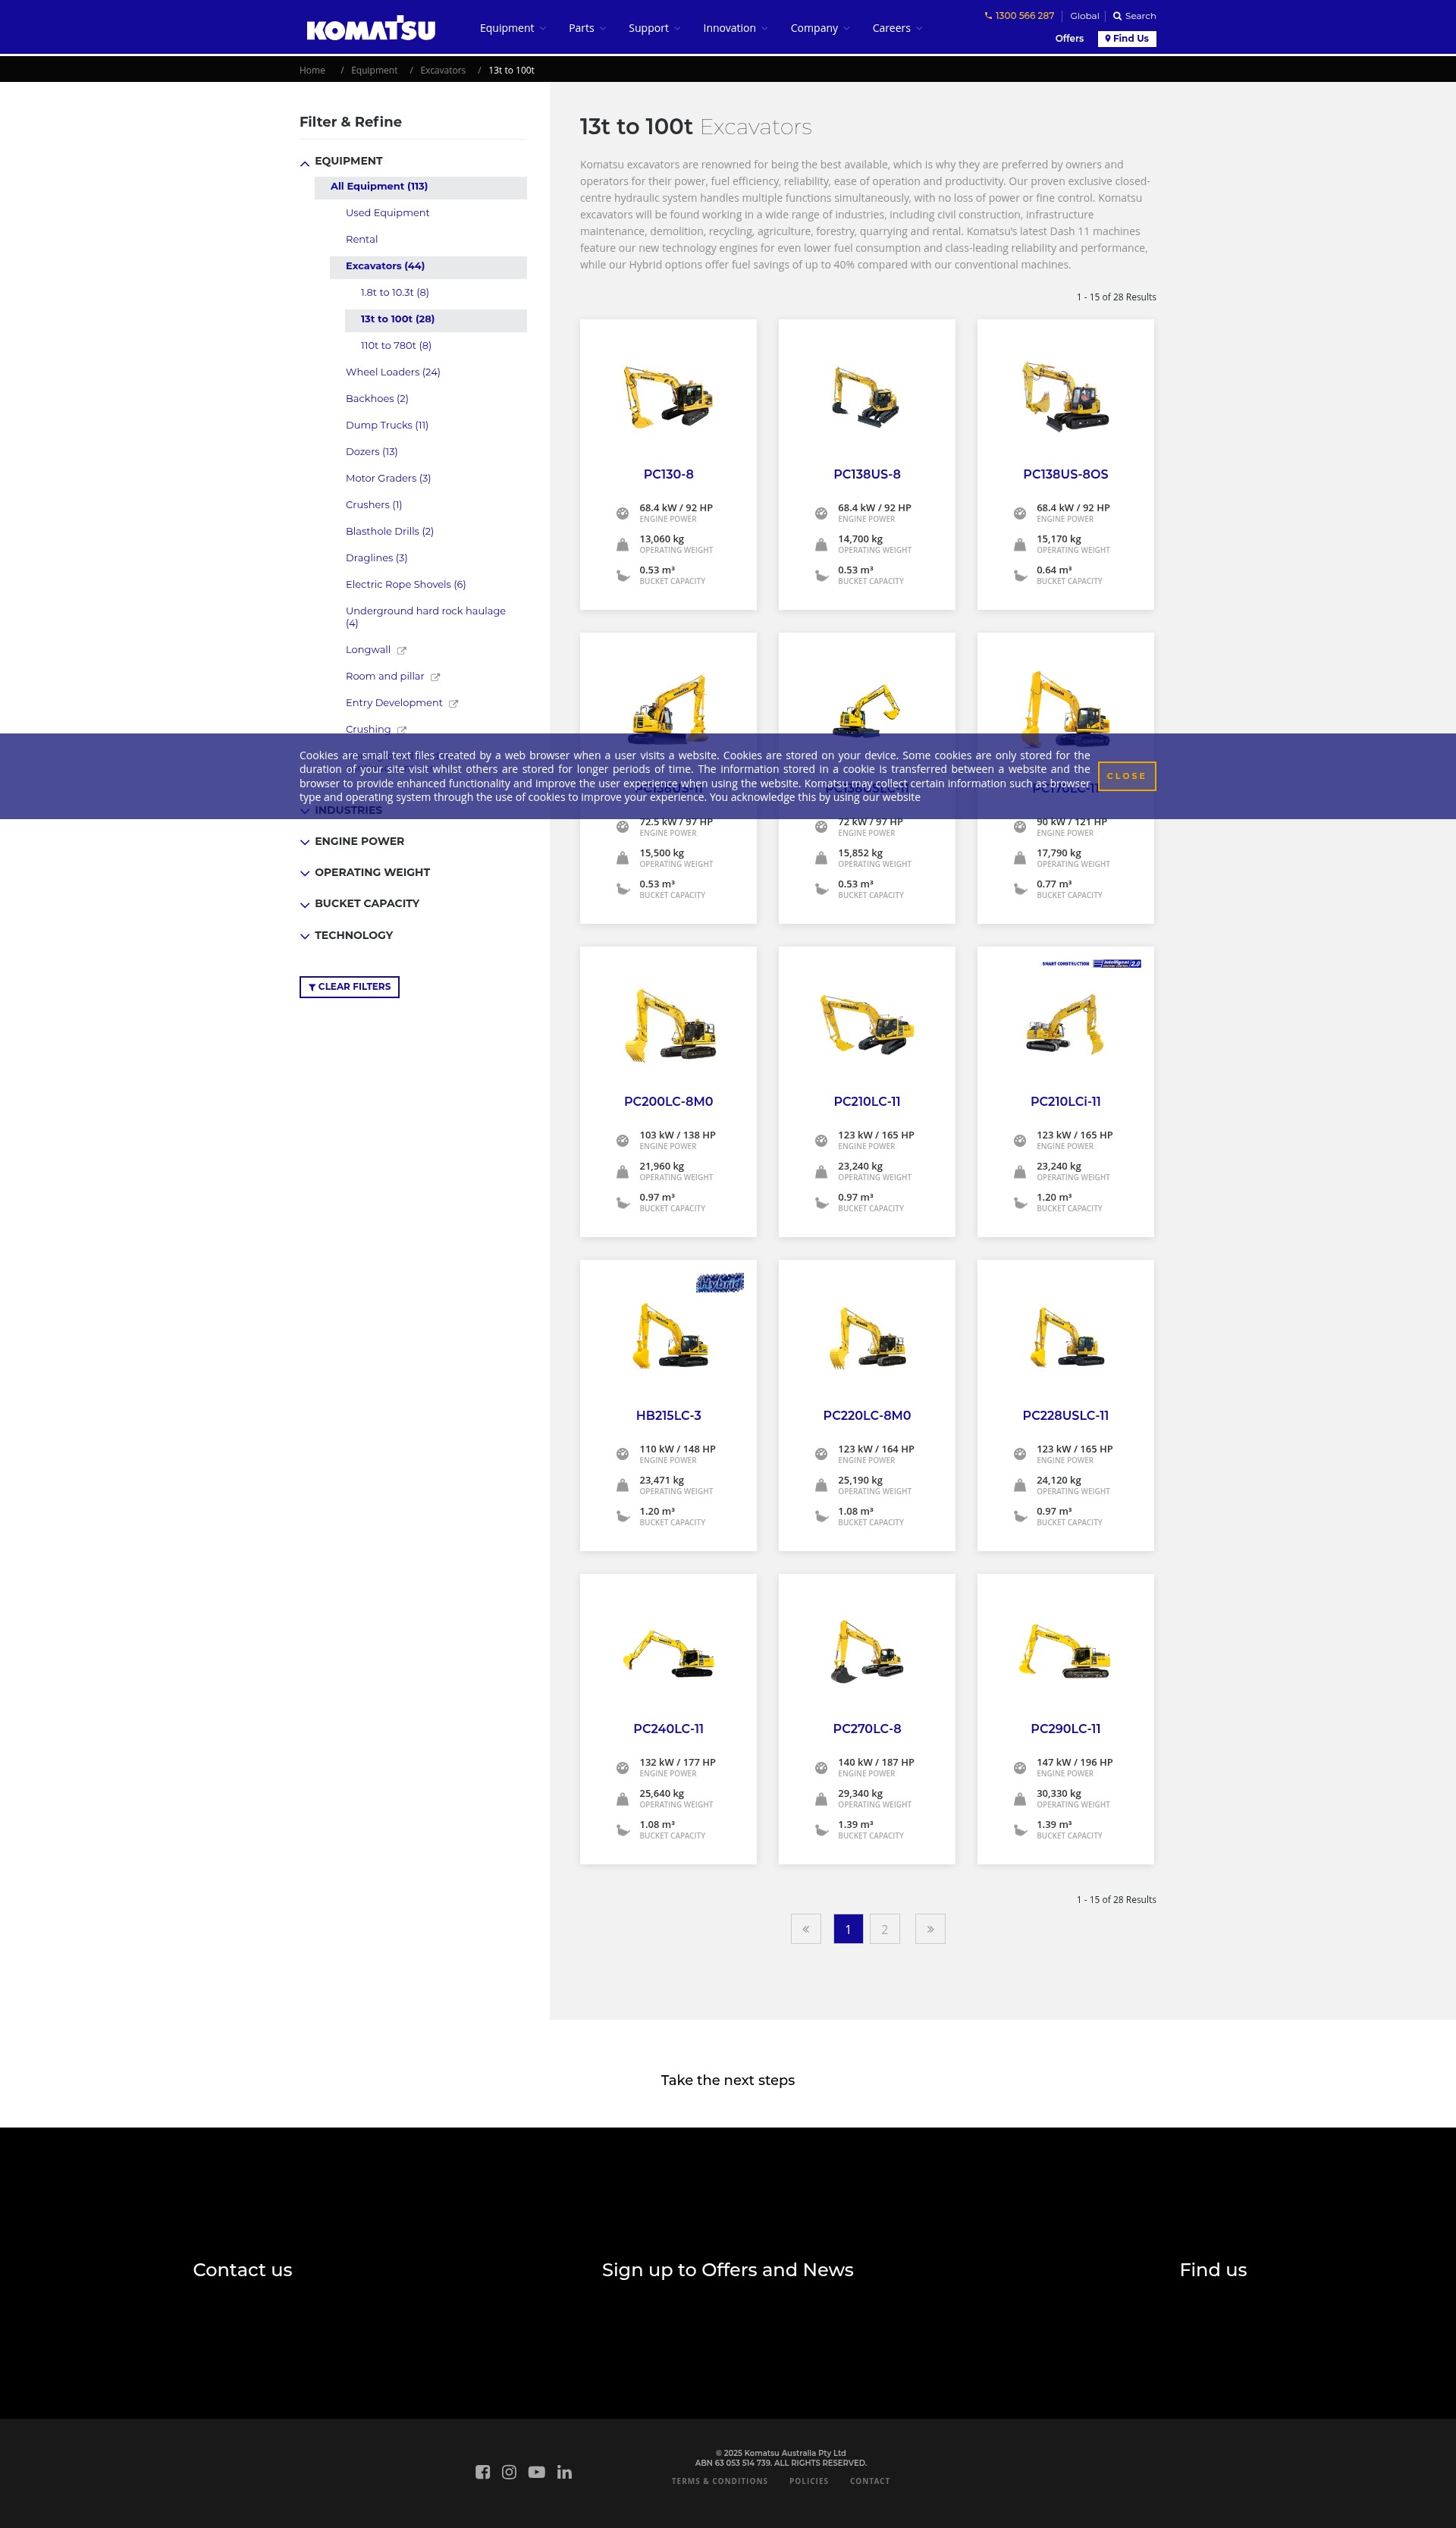This screenshot has height=2528, width=1456.
Task: Open the Parts dropdown in the top navigation
Action: (x=587, y=28)
